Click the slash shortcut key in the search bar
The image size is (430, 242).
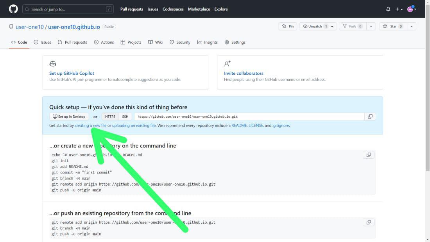tap(109, 9)
